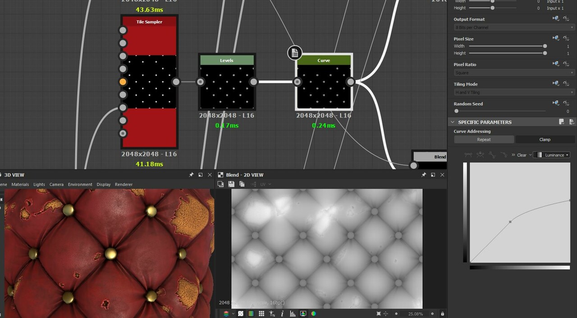This screenshot has width=577, height=318.
Task: Toggle the color profile monitor icon
Action: pos(303,314)
